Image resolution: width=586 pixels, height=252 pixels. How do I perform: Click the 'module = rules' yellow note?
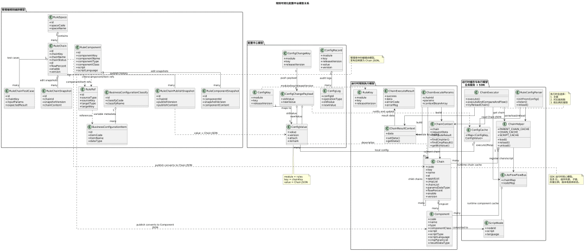[296, 179]
